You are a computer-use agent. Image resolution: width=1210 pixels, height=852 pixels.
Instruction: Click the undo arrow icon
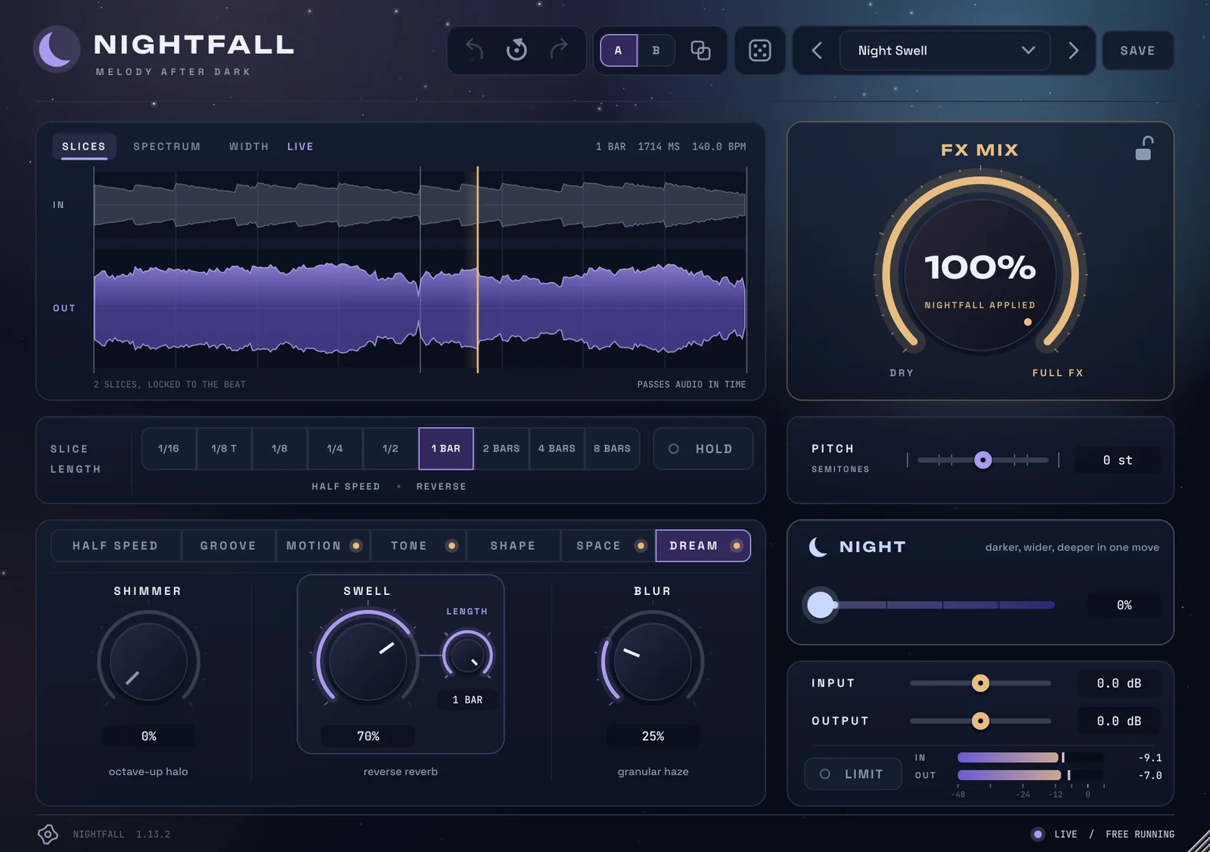click(474, 50)
